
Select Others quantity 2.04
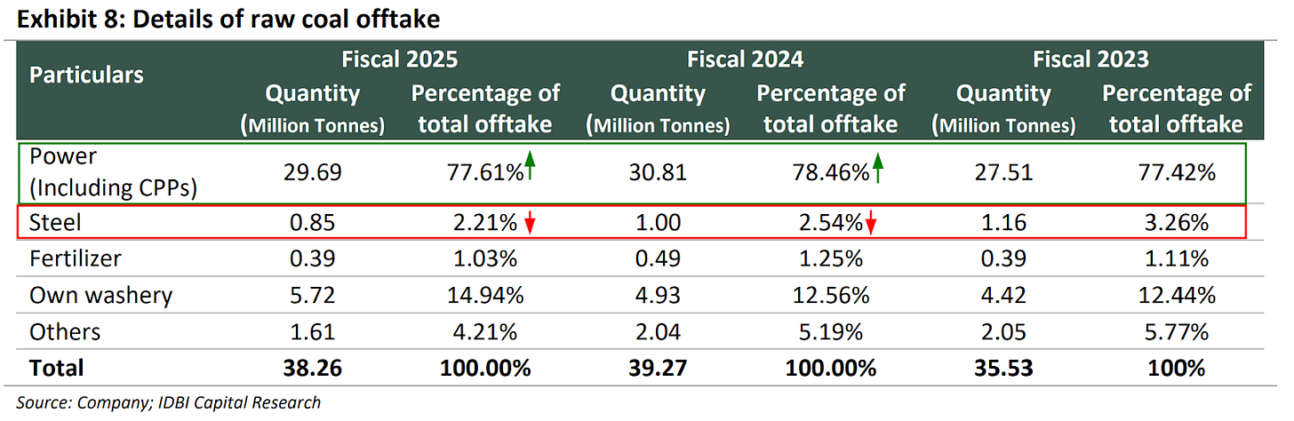657,332
